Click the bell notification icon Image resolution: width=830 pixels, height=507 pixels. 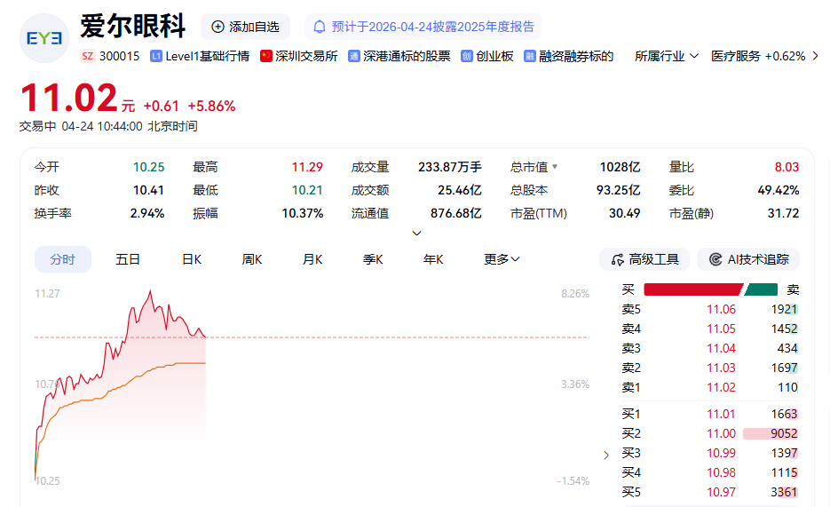click(320, 27)
